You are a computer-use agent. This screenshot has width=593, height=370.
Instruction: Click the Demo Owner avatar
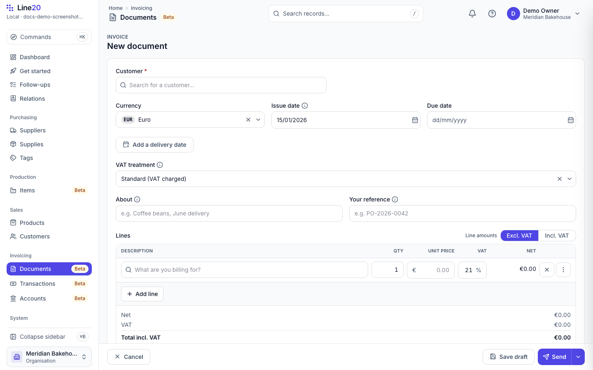coord(513,14)
